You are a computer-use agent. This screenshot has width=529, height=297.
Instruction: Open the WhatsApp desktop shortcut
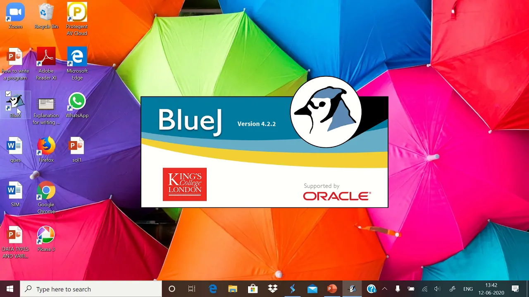[77, 105]
